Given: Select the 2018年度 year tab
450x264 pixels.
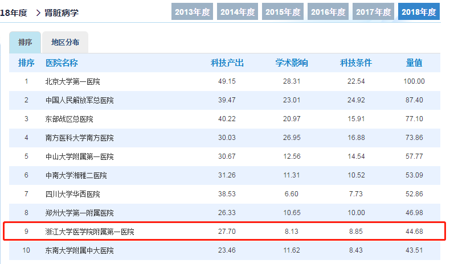Looking at the screenshot, I should 419,11.
